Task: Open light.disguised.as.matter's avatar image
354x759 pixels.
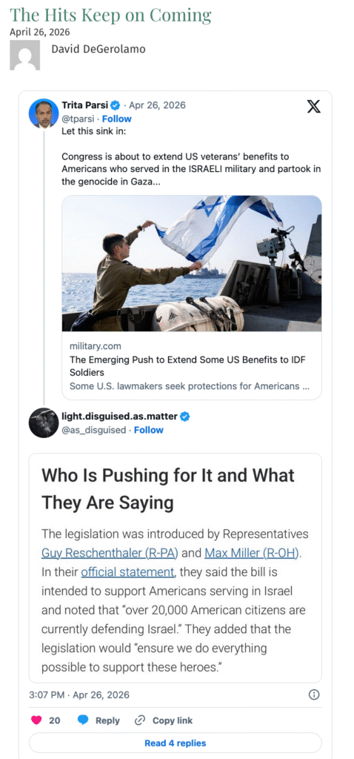Action: click(x=44, y=422)
